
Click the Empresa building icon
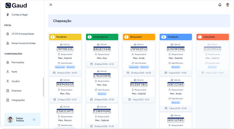point(8,91)
